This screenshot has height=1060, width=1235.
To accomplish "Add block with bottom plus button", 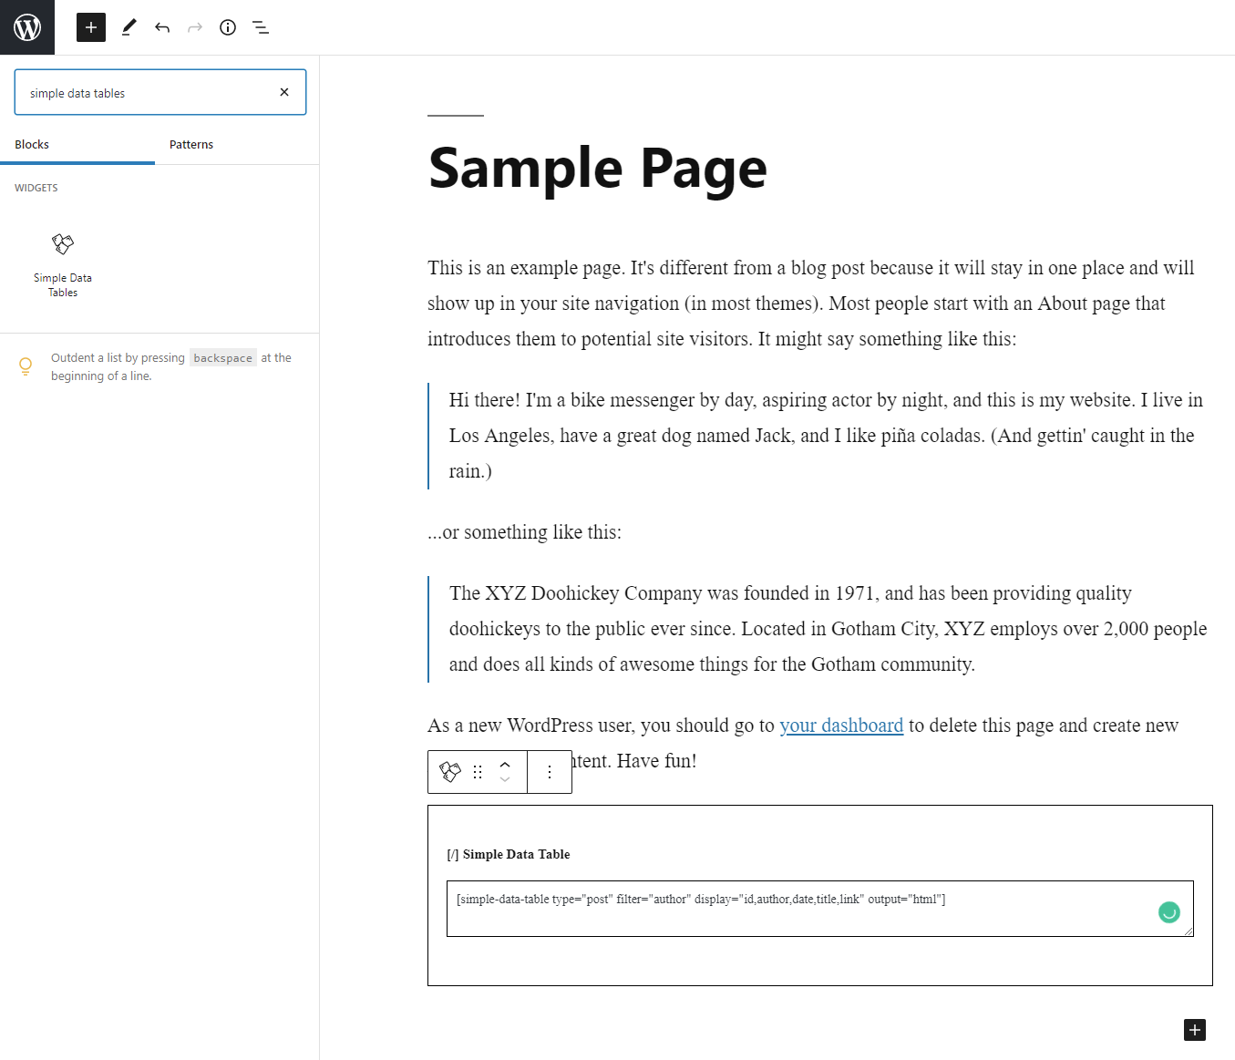I will pyautogui.click(x=1195, y=1030).
